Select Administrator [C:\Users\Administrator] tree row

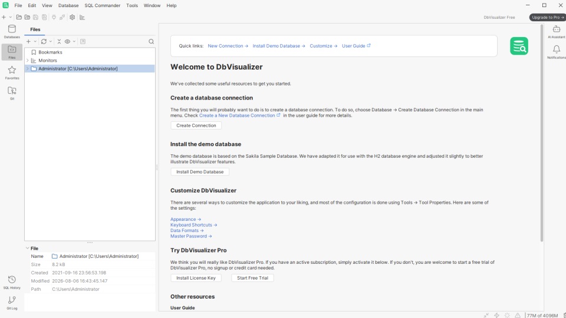coord(90,68)
